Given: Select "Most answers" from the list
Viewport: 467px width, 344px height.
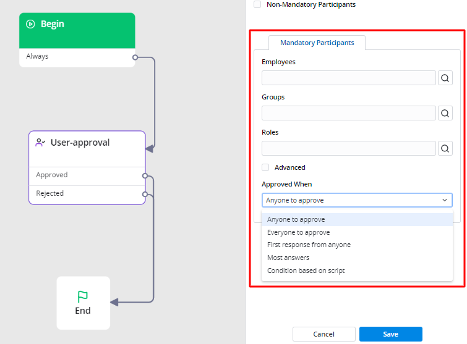Looking at the screenshot, I should (288, 258).
